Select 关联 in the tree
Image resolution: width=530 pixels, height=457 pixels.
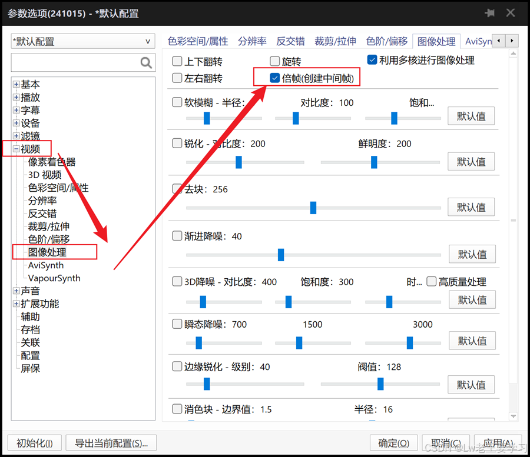pyautogui.click(x=30, y=342)
